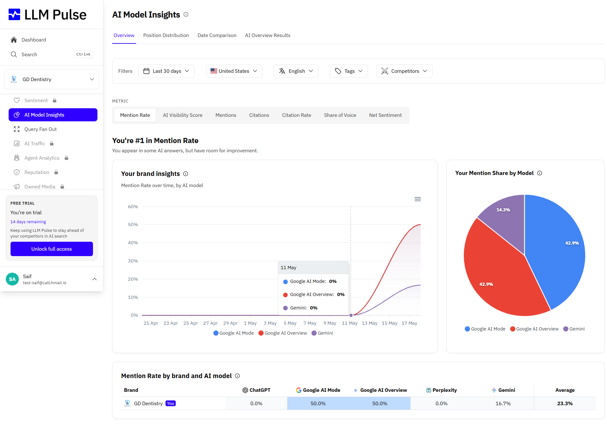Click the Search magnifier icon
The image size is (607, 433).
[14, 54]
